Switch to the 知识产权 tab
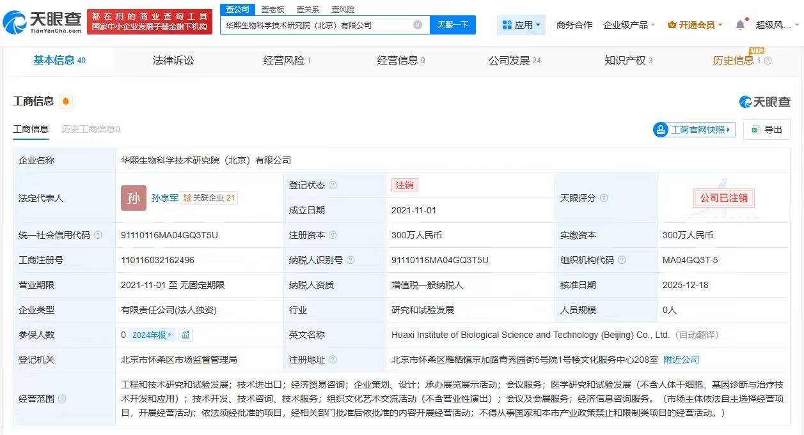This screenshot has width=804, height=435. 628,61
